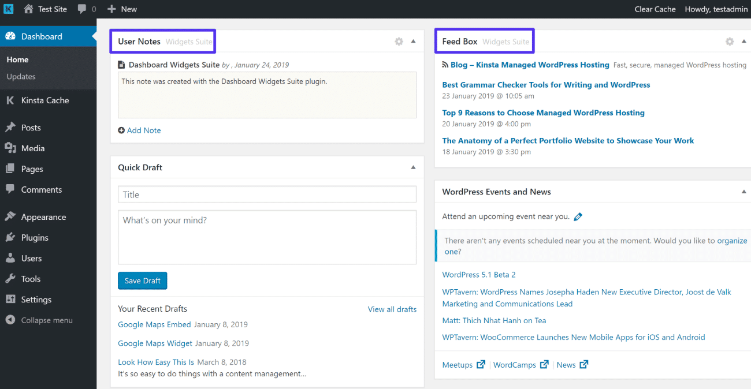Viewport: 751px width, 389px height.
Task: Open the New menu in the admin bar
Action: click(x=121, y=9)
